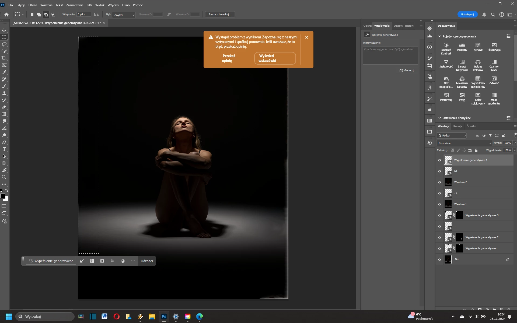517x323 pixels.
Task: Add a Krzywe (Curves) adjustment
Action: pyautogui.click(x=478, y=47)
